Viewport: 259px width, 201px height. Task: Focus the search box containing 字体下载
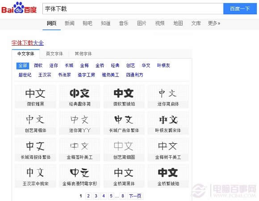tap(133, 8)
